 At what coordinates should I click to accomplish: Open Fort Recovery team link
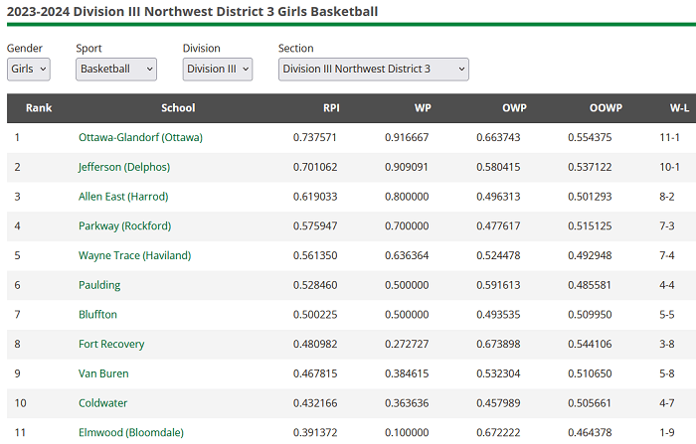coord(111,345)
